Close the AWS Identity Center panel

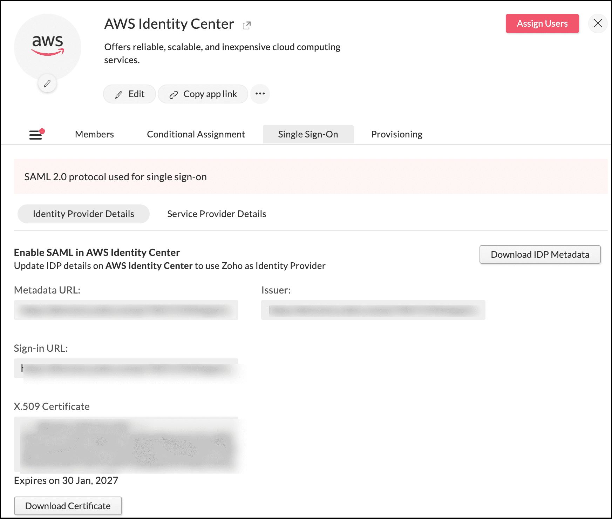pyautogui.click(x=598, y=23)
